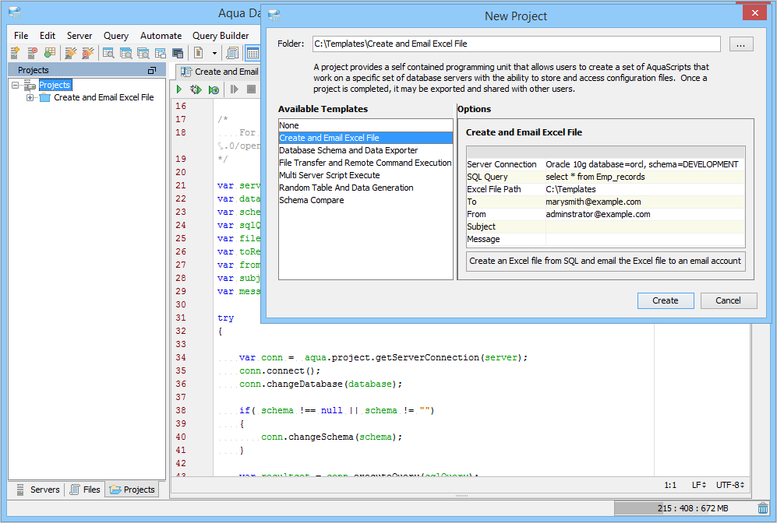Click the run remote globe-play icon
Viewport: 777px width, 523px height.
click(x=213, y=90)
